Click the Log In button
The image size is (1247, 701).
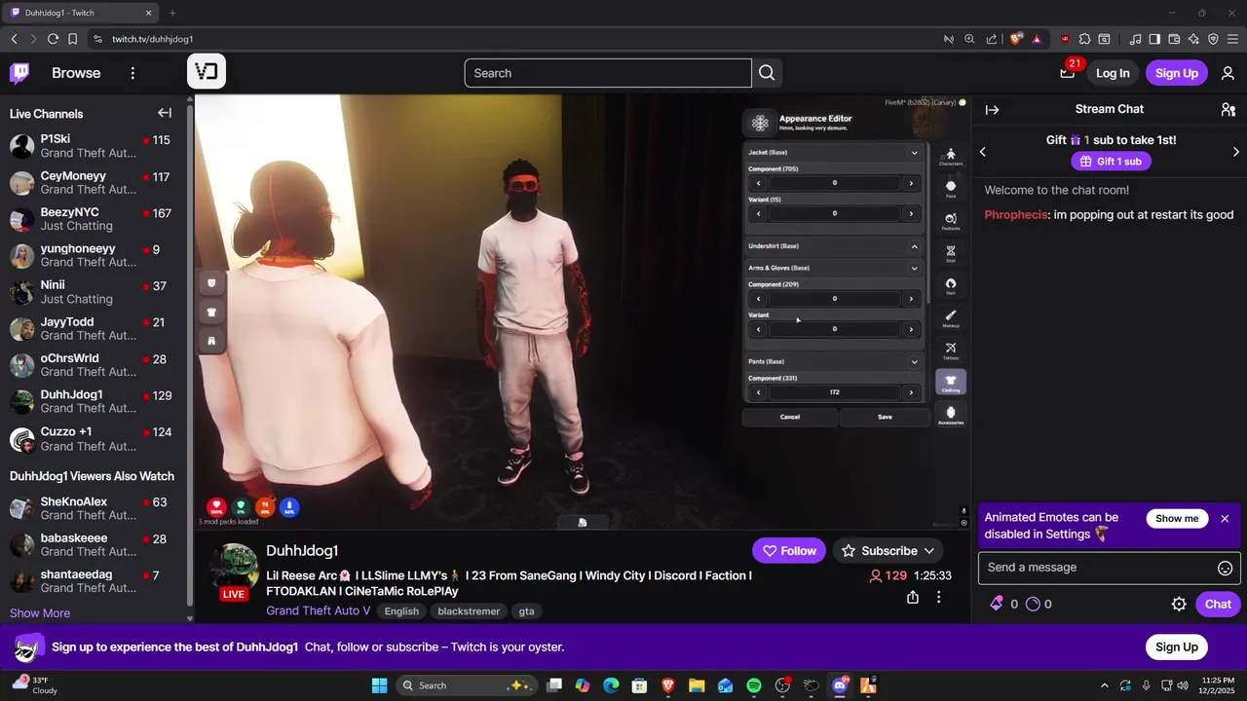click(x=1113, y=73)
